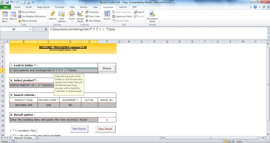Click the vertical scrollbar down arrow

pos(268,135)
